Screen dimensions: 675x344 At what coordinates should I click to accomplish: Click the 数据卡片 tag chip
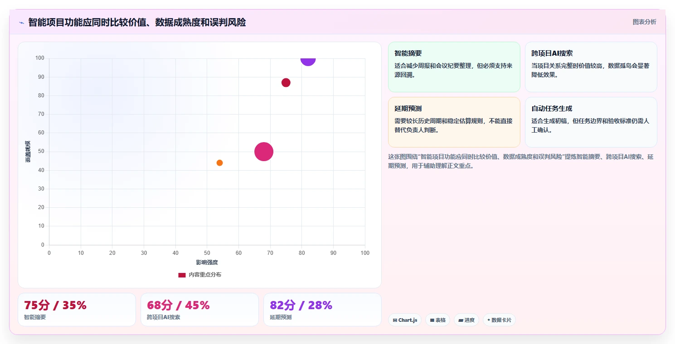[x=499, y=320]
